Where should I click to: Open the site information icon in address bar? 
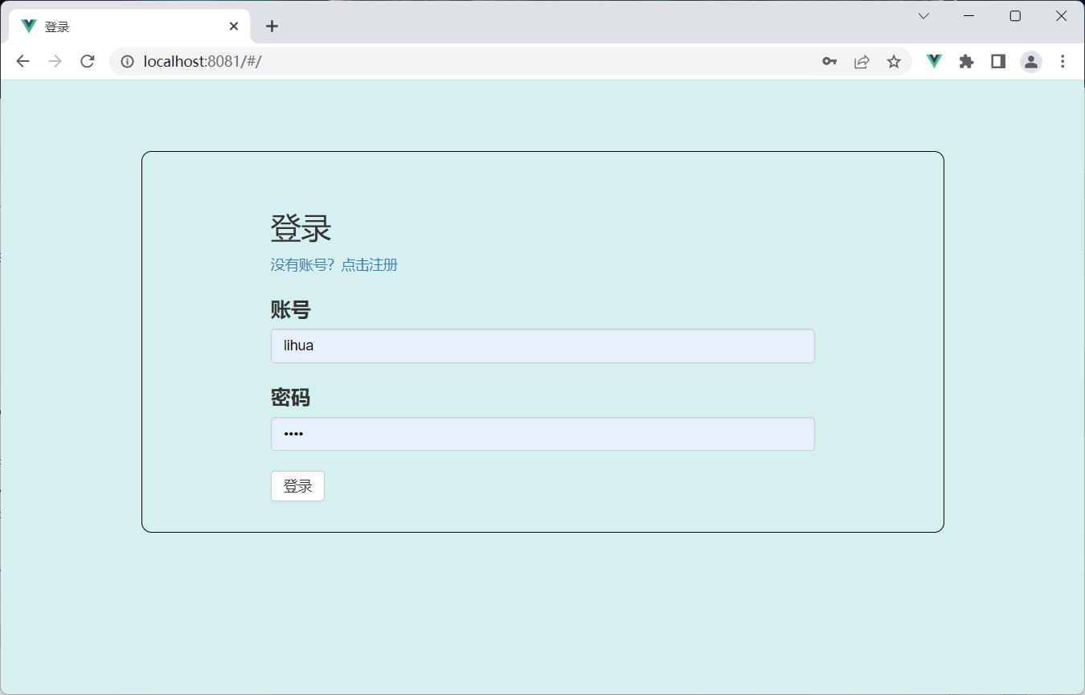[x=127, y=61]
